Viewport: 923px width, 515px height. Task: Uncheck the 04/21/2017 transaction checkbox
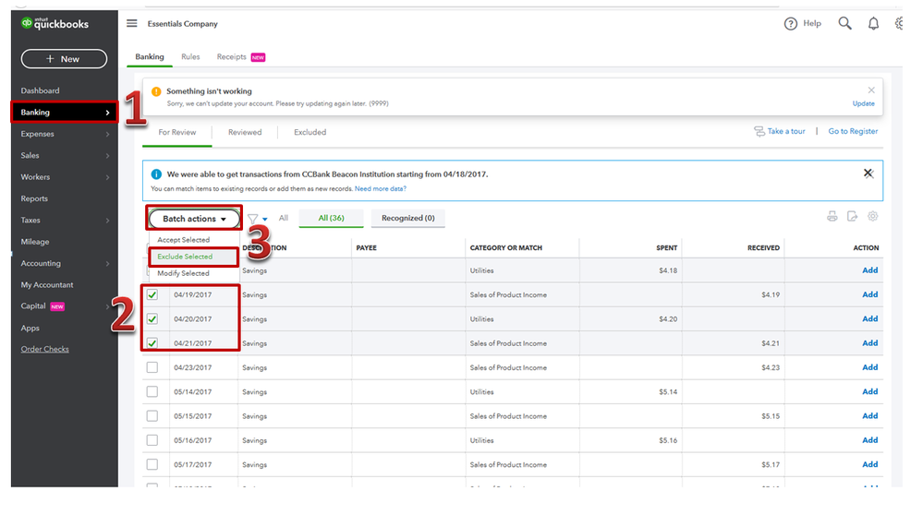click(152, 343)
